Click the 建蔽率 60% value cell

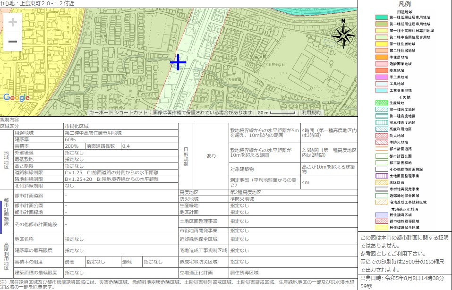70,140
